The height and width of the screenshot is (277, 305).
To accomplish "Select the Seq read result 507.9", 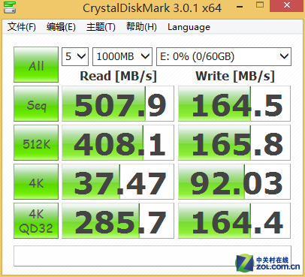I will pos(118,104).
